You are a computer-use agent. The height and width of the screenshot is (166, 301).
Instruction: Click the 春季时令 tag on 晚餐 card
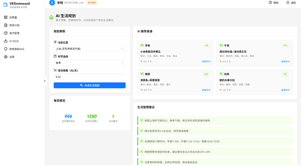pos(206,90)
